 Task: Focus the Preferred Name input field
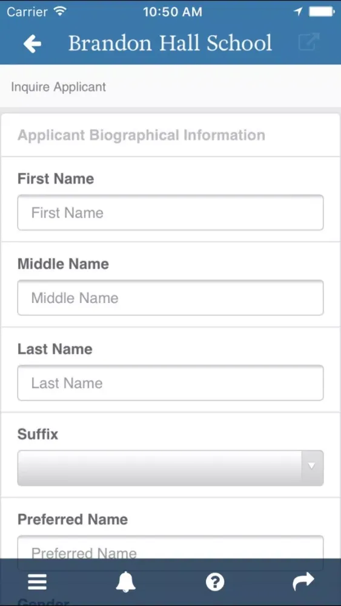170,547
